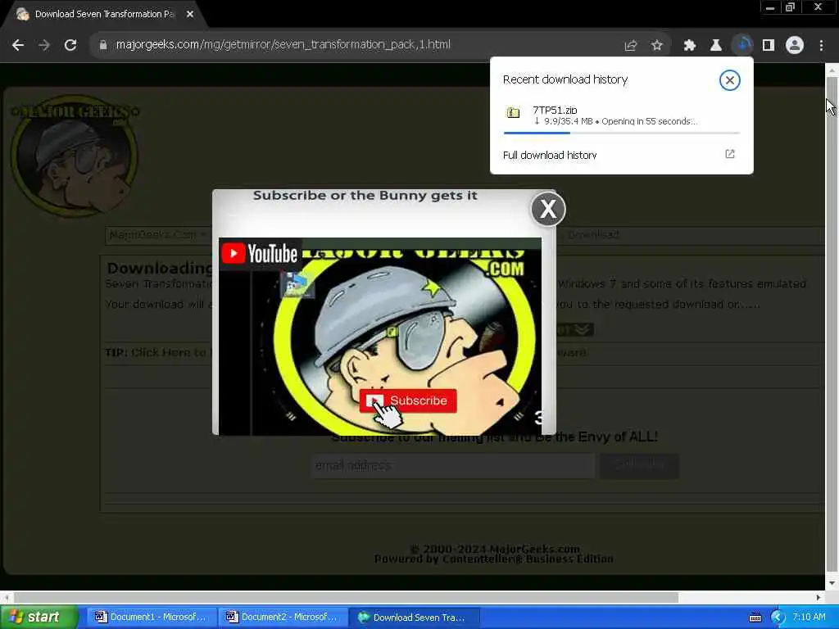Go back using the browser back arrow
Screen dimensions: 839x629
point(18,45)
